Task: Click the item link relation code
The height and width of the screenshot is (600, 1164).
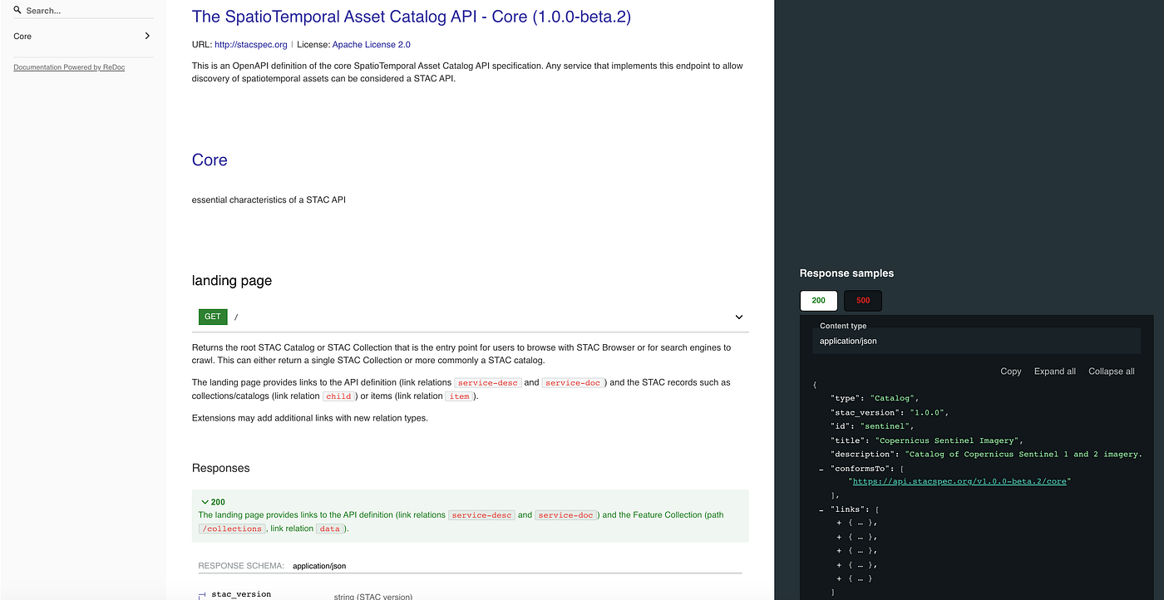Action: (x=459, y=396)
